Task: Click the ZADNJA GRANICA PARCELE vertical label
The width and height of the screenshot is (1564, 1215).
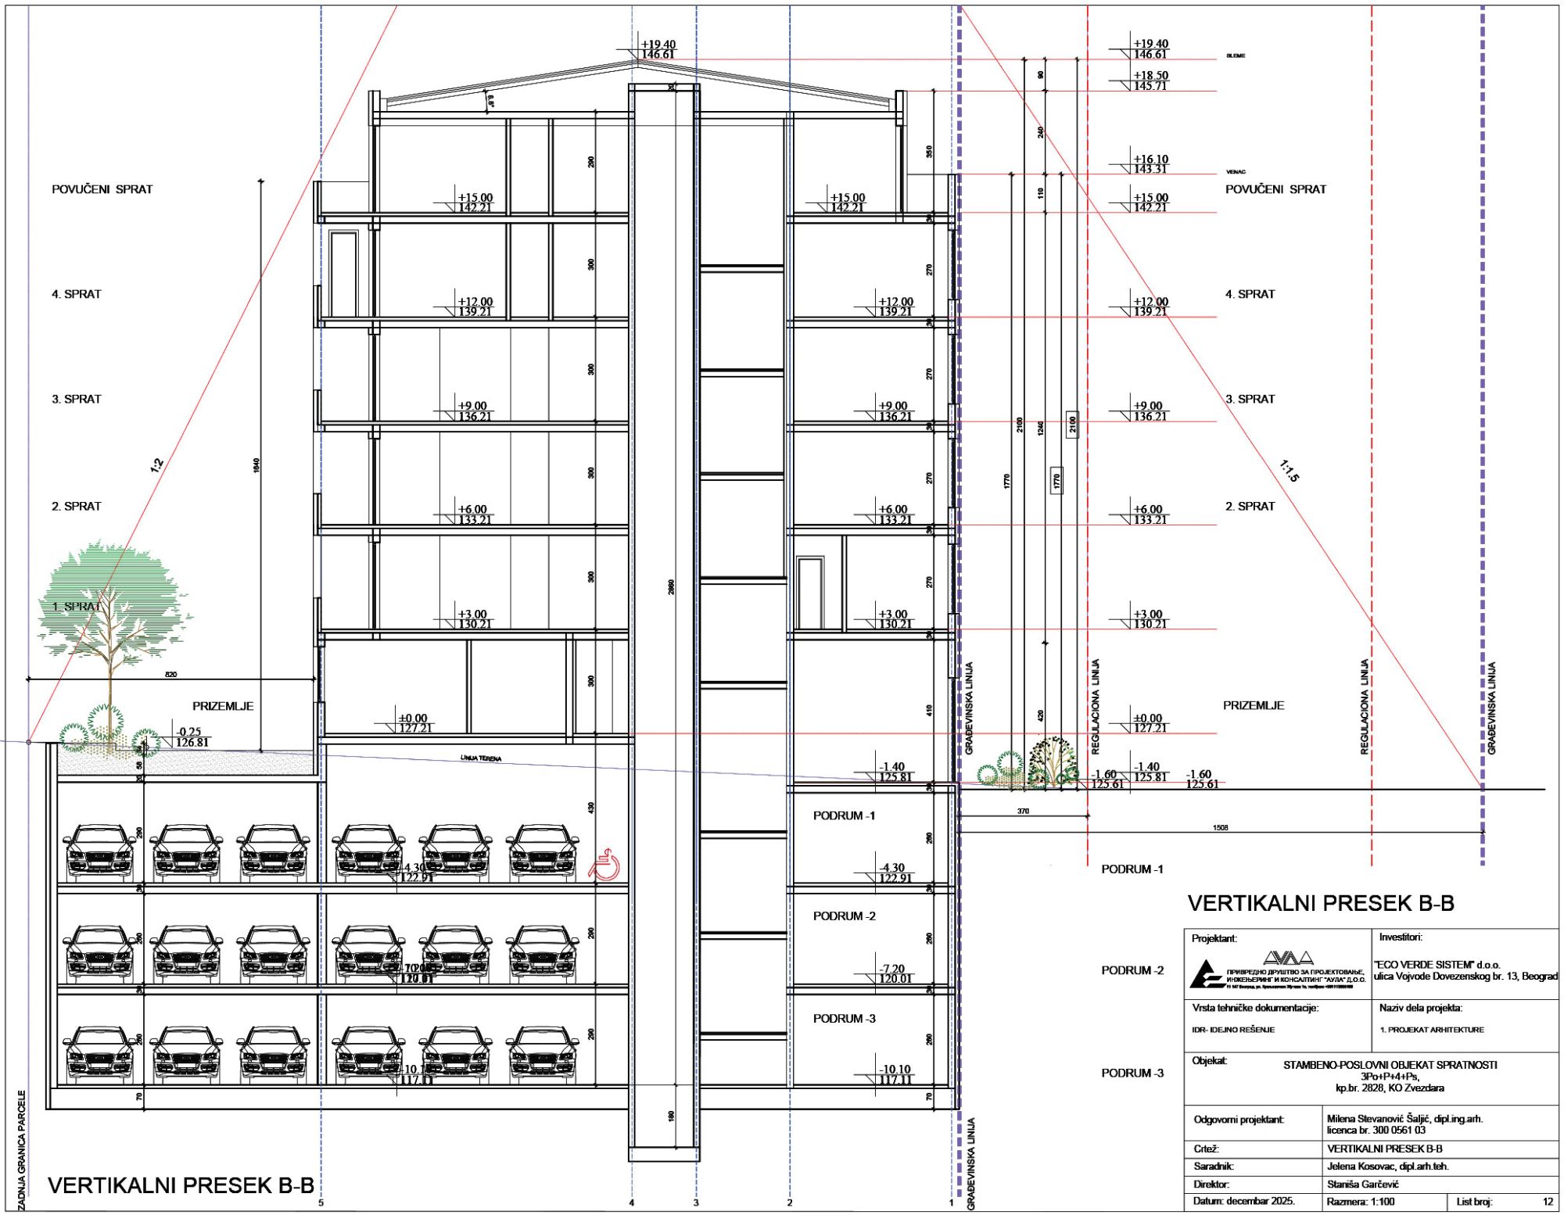Action: click(x=22, y=1149)
